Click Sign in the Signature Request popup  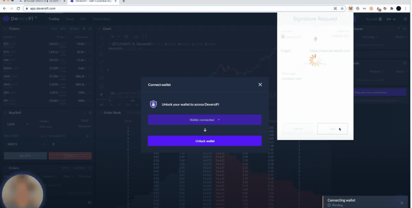(332, 129)
